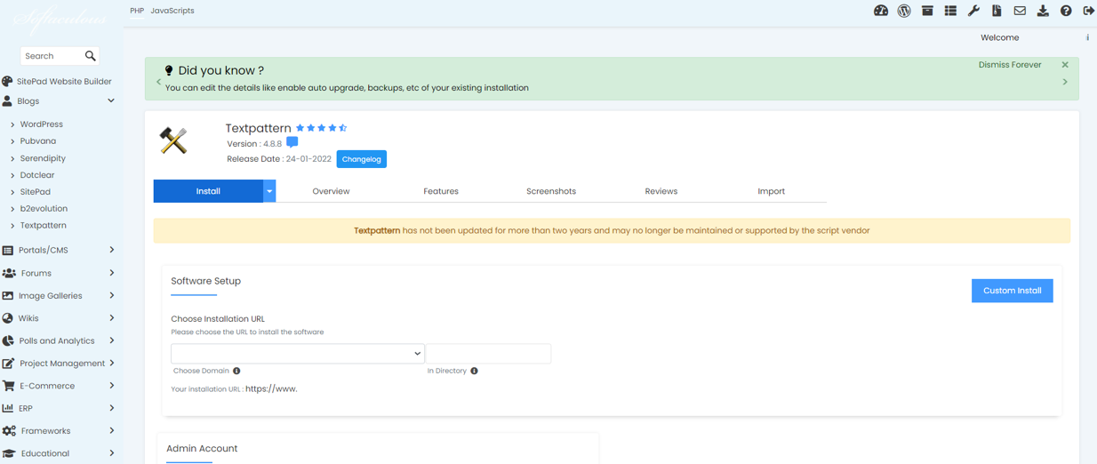Click the download/import icon in the top bar

1043,11
